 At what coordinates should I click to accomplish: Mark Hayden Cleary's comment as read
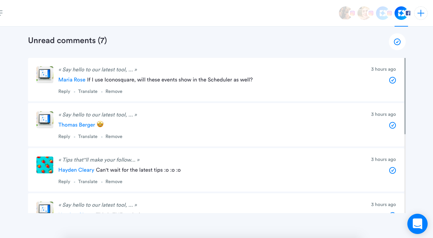coord(393,170)
